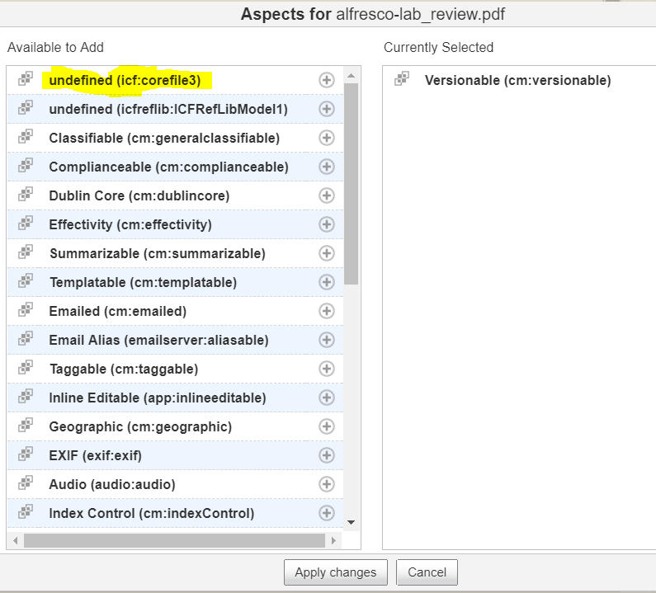Viewport: 656px width, 593px height.
Task: Select the 'undefined (icf:corefile3)' row text
Action: [125, 80]
